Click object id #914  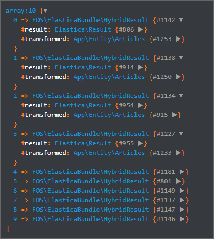coord(127,67)
